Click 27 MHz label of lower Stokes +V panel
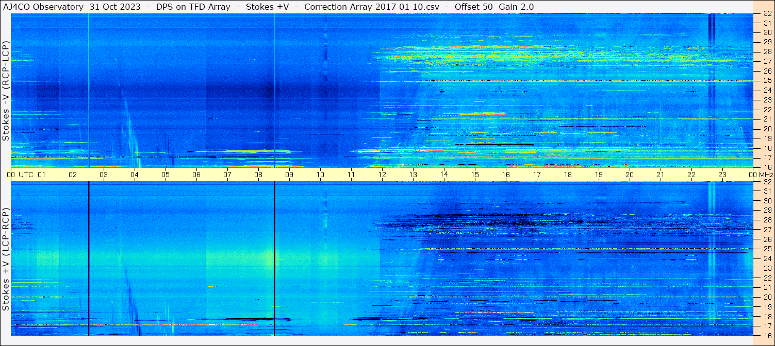Screen dimensions: 775x346 tap(767, 230)
